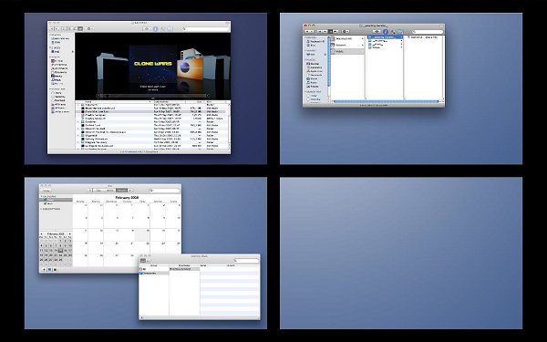Switch iCal to the Day view tab
This screenshot has width=547, height=342.
pyautogui.click(x=98, y=191)
